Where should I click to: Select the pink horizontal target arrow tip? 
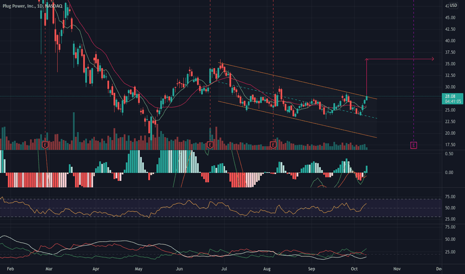click(x=433, y=59)
